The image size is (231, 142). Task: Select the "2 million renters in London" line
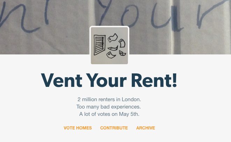[109, 99]
